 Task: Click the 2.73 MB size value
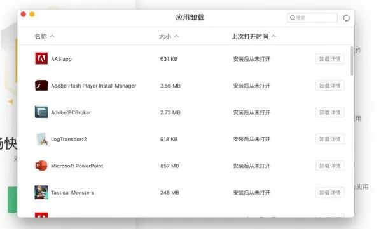pyautogui.click(x=170, y=112)
